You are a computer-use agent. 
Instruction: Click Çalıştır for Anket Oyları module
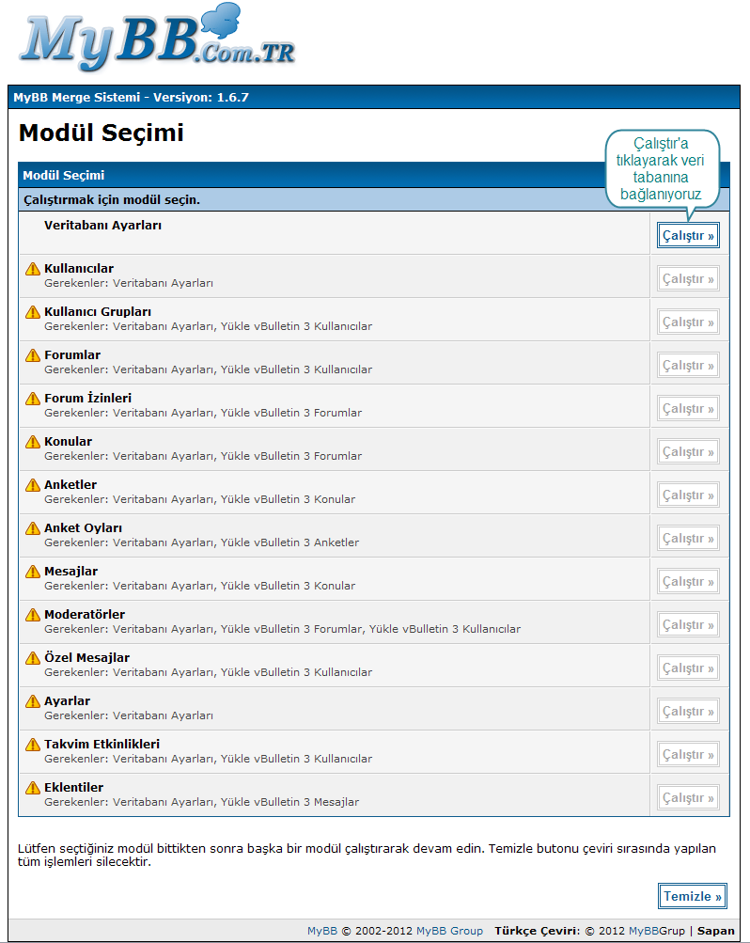688,539
